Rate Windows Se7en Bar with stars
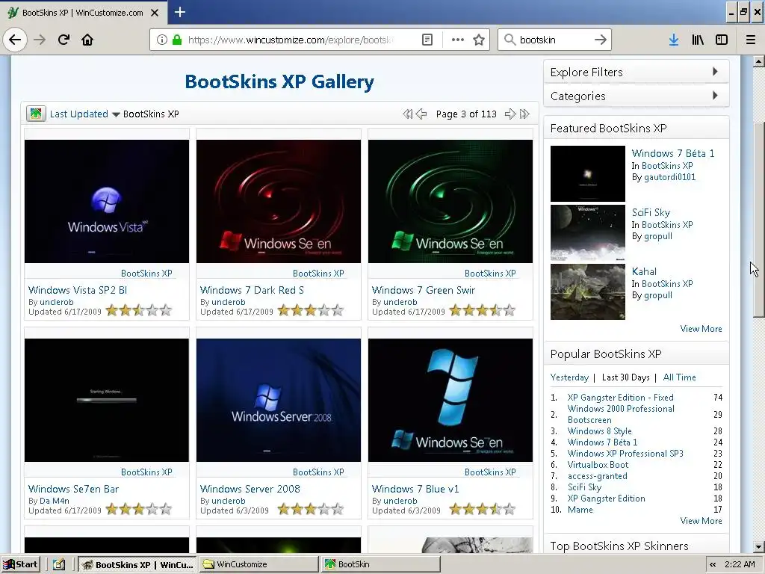 click(139, 510)
